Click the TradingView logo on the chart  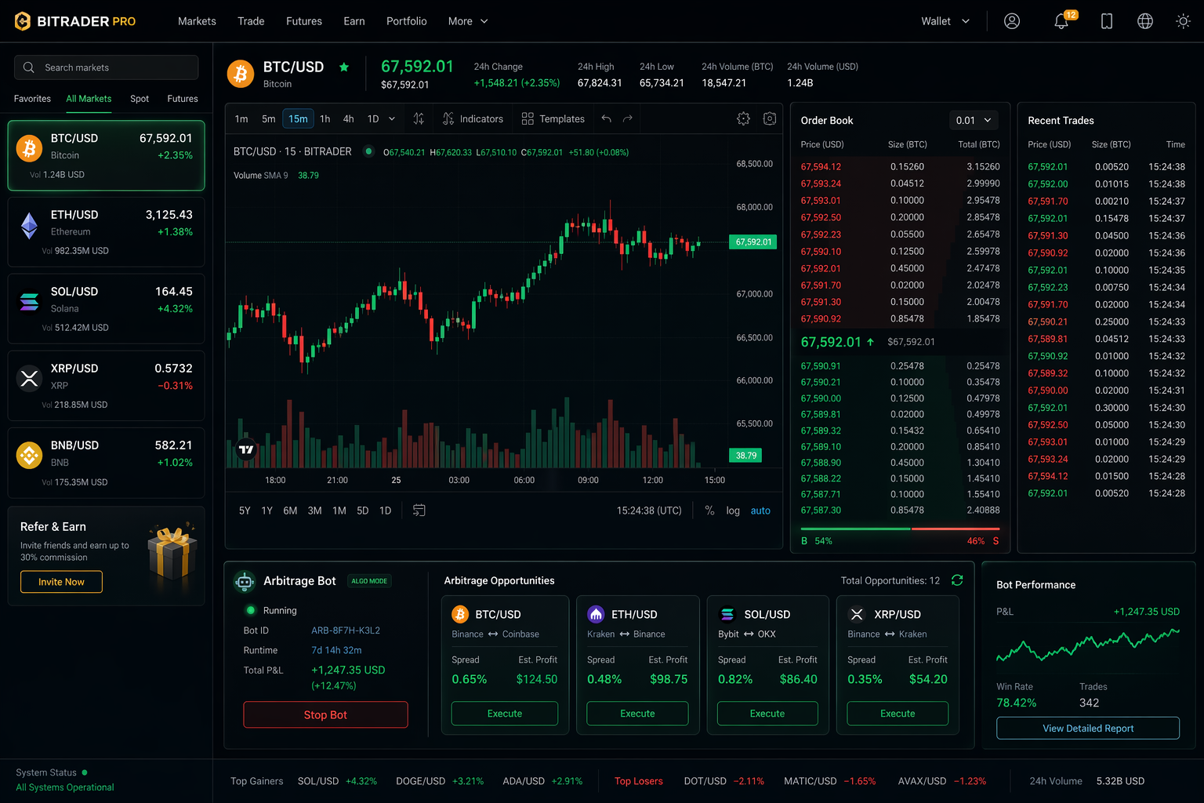coord(245,449)
